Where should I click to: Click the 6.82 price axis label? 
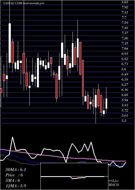pos(125,59)
